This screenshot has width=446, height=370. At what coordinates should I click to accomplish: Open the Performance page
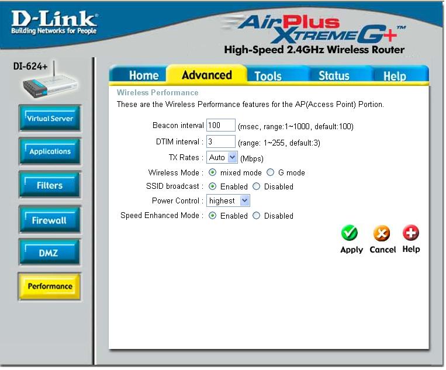click(50, 286)
